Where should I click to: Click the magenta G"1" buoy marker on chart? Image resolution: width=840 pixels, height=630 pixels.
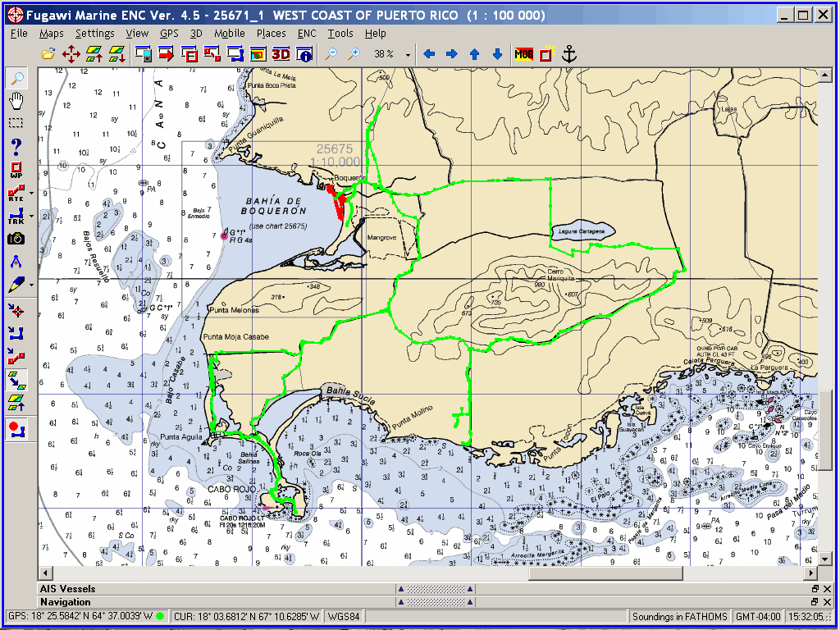[x=225, y=235]
